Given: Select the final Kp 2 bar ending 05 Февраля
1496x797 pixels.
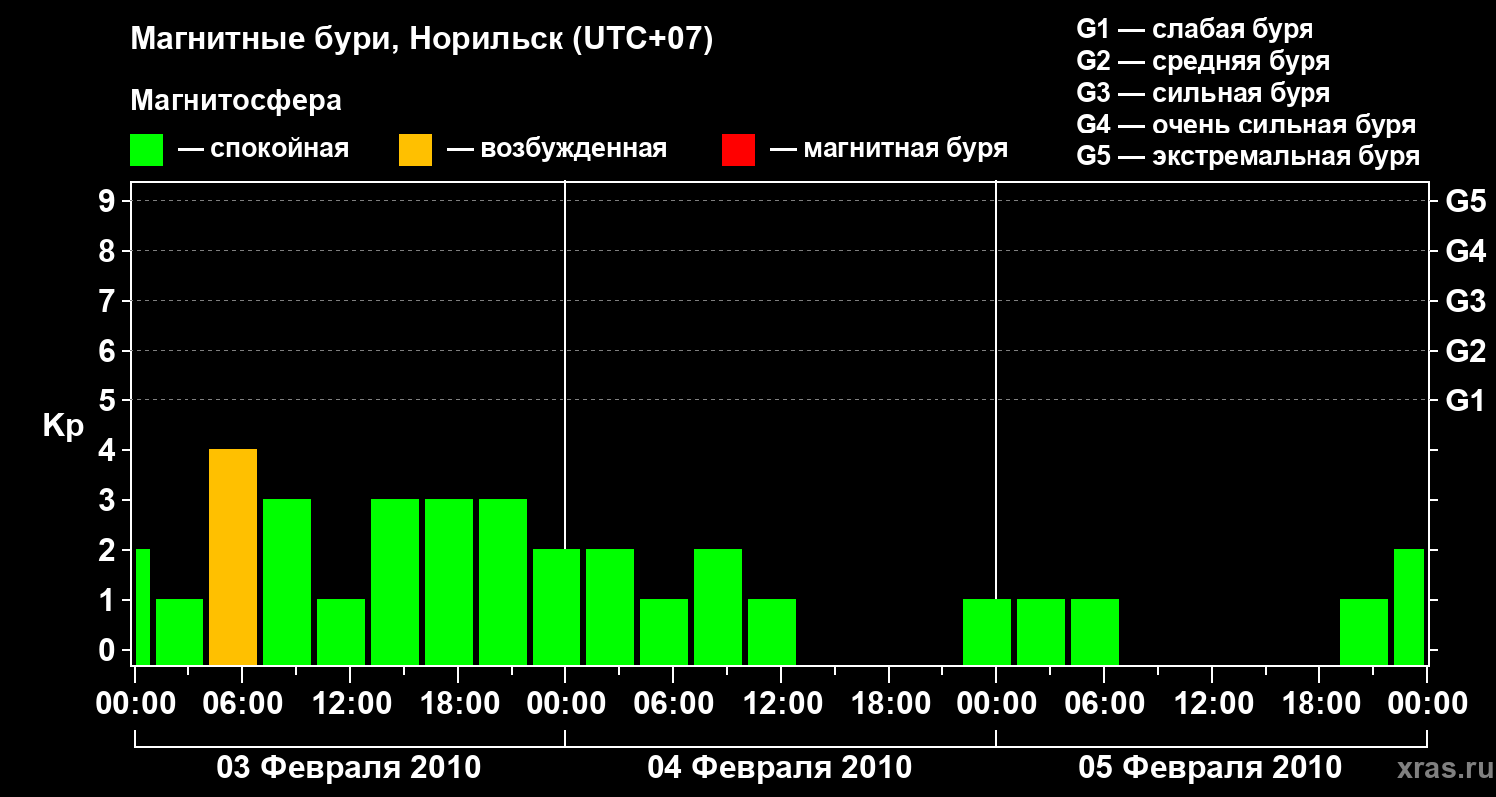Looking at the screenshot, I should tap(1409, 607).
